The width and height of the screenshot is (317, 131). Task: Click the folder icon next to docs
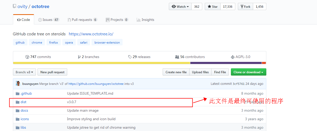(18, 110)
